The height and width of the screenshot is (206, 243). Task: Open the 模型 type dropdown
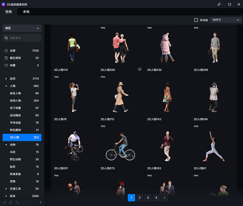click(22, 28)
